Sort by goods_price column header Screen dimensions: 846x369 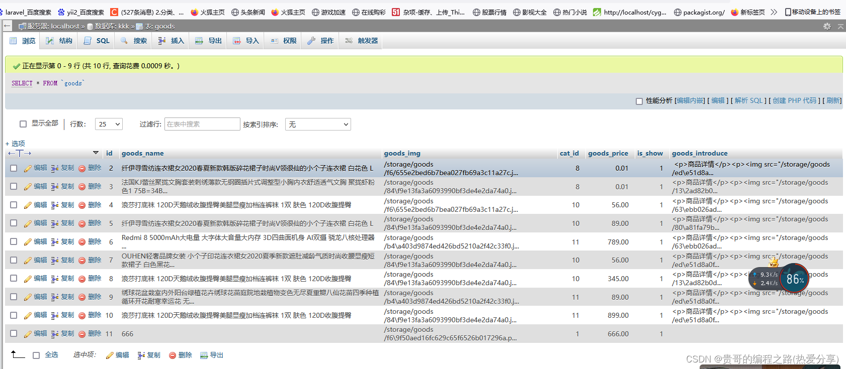(x=608, y=154)
